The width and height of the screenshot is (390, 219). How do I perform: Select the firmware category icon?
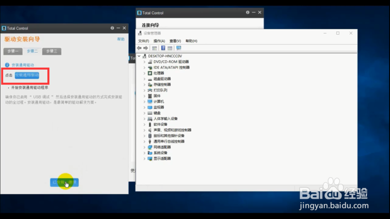[x=150, y=96]
